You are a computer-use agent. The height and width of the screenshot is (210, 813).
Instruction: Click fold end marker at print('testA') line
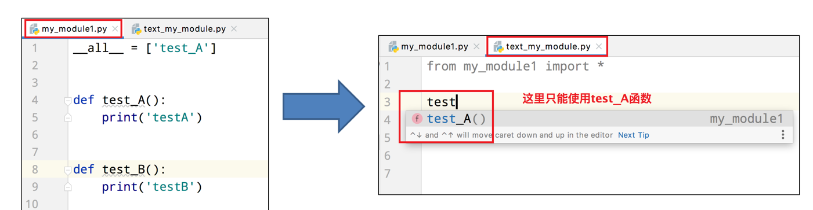67,117
